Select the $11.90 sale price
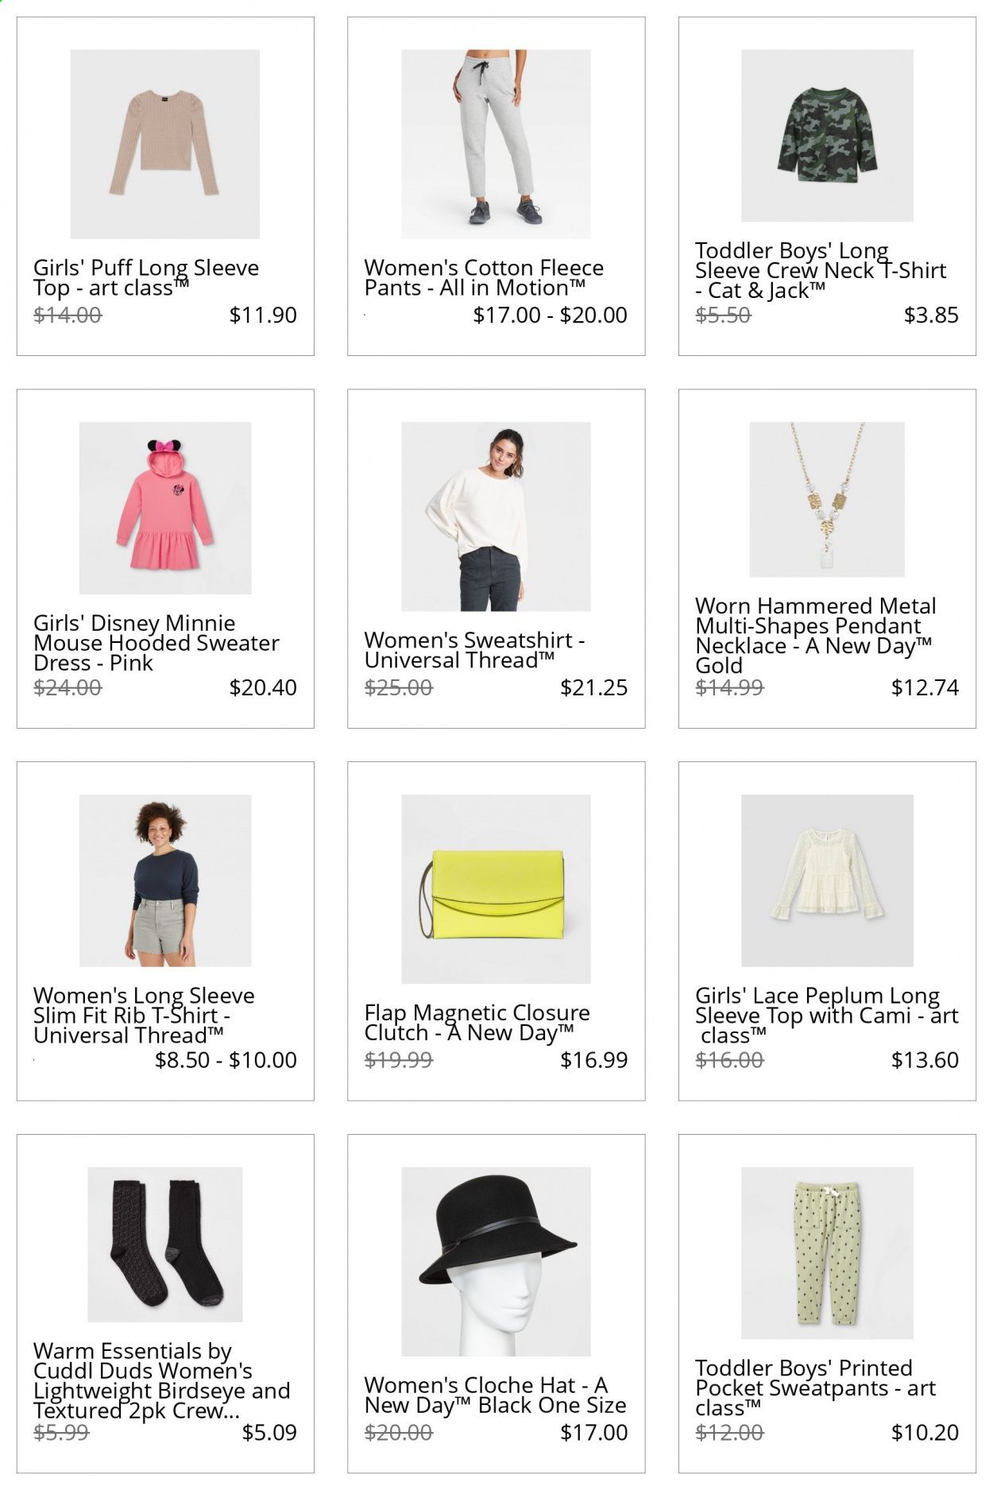993x1490 pixels. (x=263, y=315)
